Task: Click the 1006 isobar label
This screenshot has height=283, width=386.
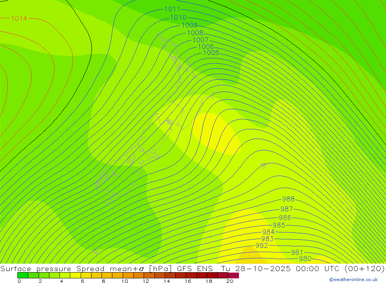Action: pyautogui.click(x=206, y=47)
